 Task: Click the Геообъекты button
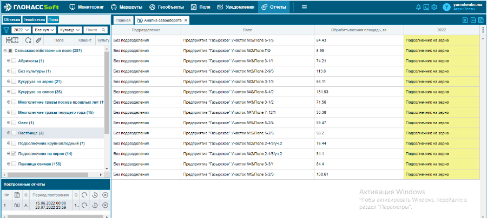pyautogui.click(x=34, y=19)
